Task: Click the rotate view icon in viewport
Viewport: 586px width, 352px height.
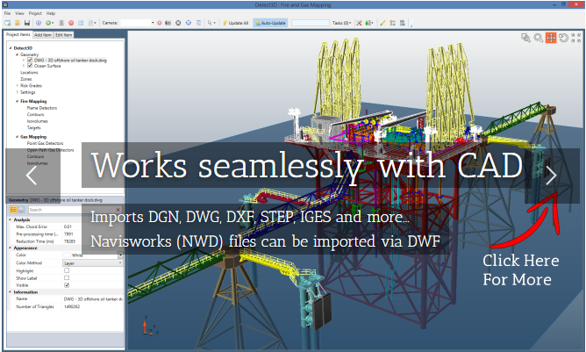Action: click(x=563, y=38)
